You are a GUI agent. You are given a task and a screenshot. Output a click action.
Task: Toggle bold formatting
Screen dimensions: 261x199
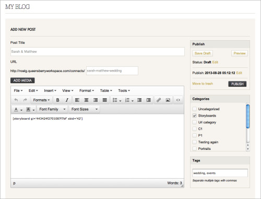click(x=57, y=100)
